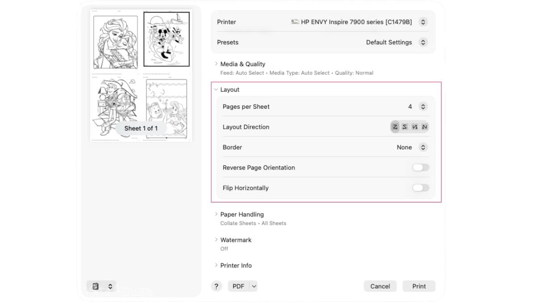Select the Frozen coloring page thumbnail
Screen dimensions: 536x302
(115, 42)
